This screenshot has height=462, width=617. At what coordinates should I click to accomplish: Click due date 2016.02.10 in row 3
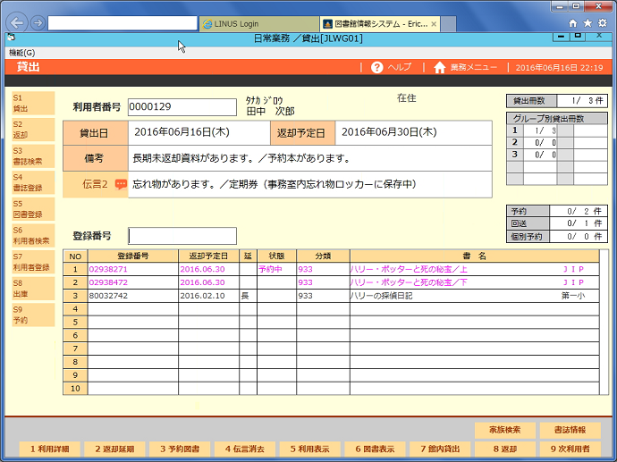coord(202,296)
